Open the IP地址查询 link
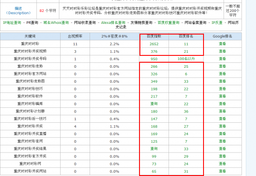The width and height of the screenshot is (256, 176). [12, 23]
